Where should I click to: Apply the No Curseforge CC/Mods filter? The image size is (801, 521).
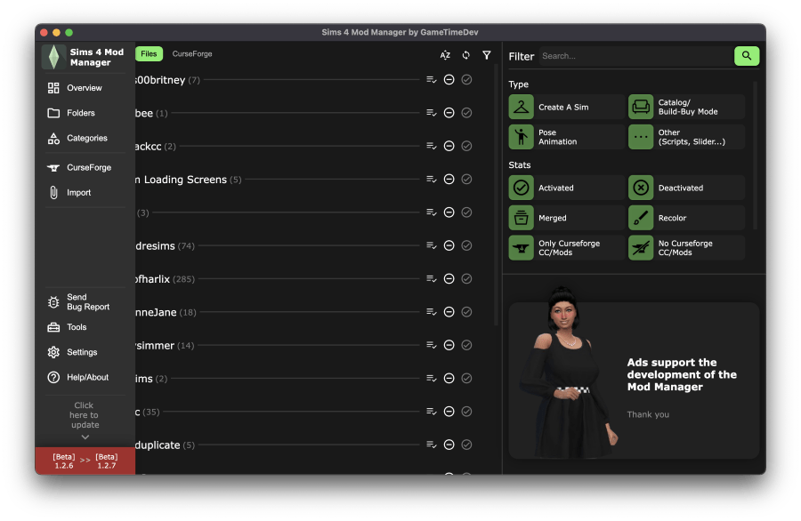click(686, 248)
